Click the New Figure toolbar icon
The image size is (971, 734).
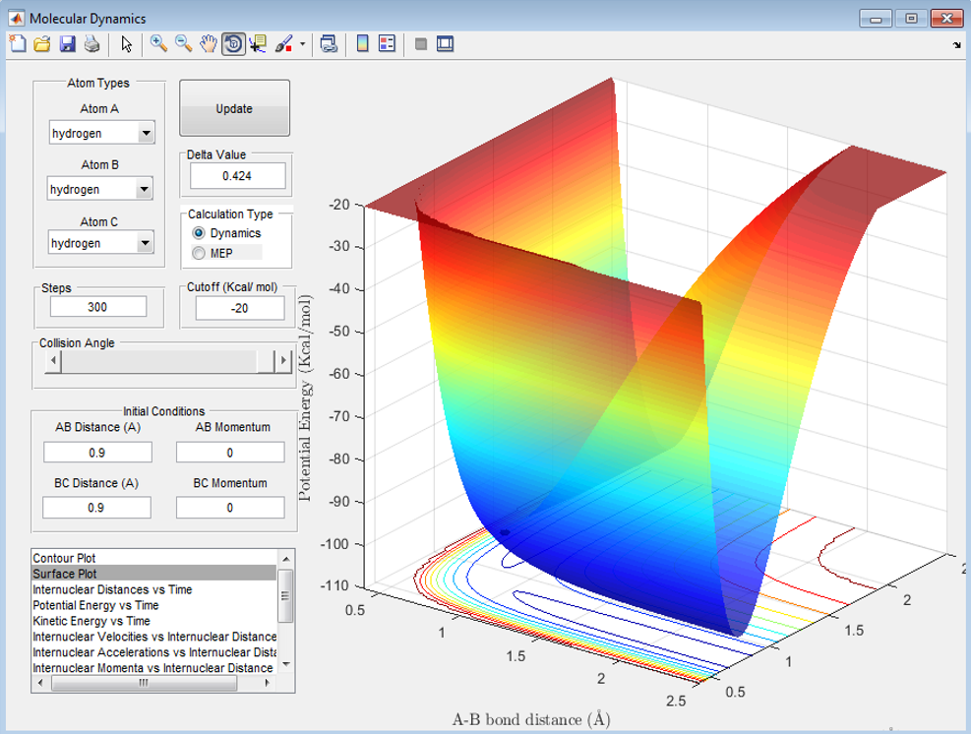click(x=18, y=44)
